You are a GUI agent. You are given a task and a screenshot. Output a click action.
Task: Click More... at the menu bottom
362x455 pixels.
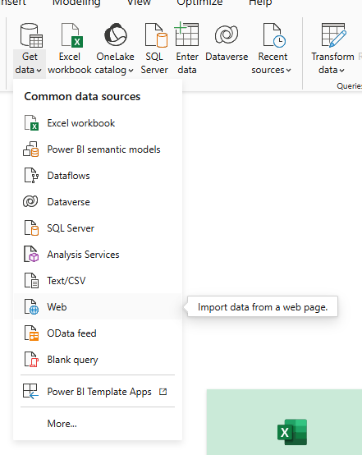[x=98, y=424]
